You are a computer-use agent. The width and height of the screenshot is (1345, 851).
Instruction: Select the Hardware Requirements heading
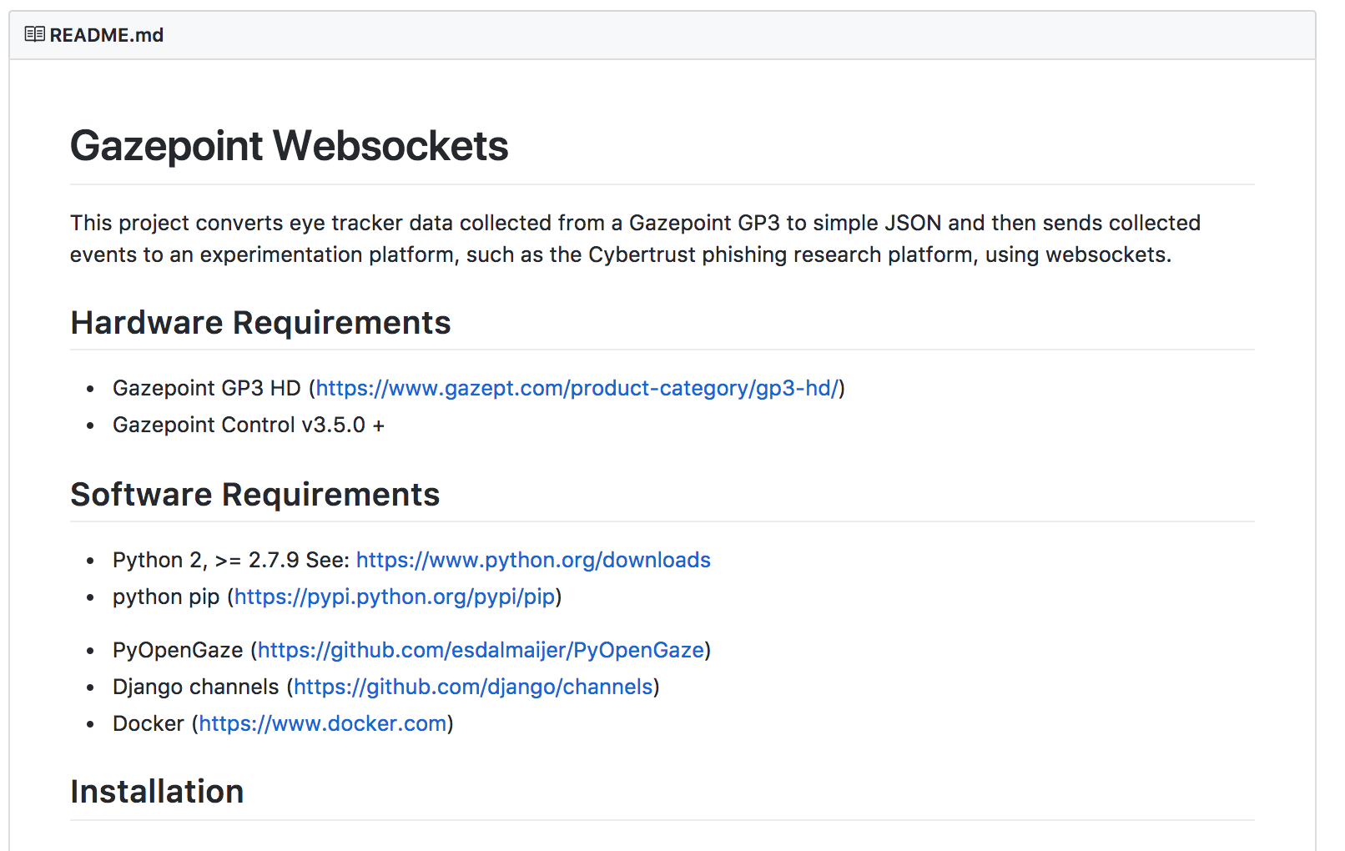tap(260, 323)
